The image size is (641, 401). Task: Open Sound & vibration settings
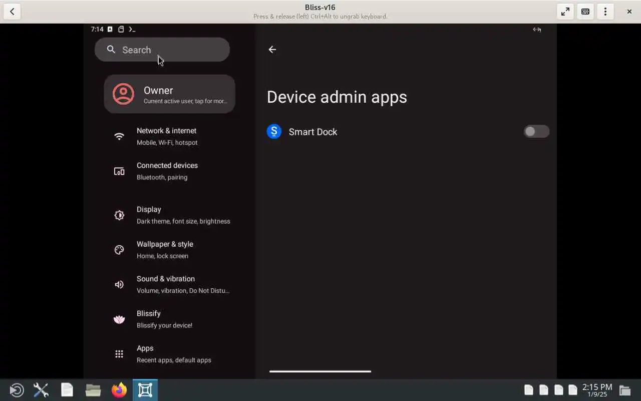[169, 284]
